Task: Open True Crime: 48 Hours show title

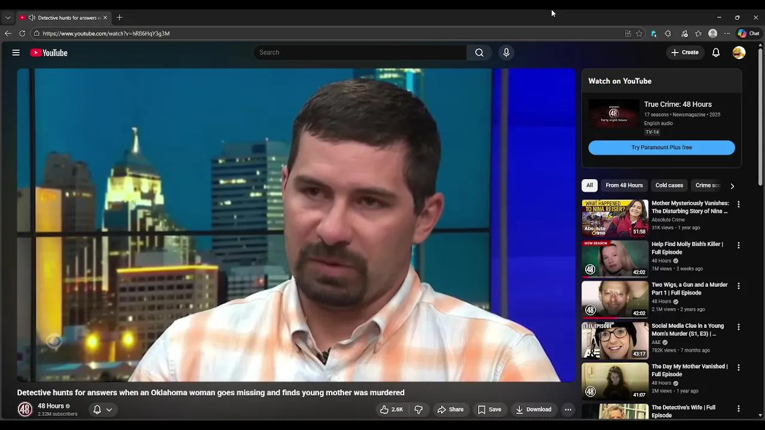Action: pyautogui.click(x=678, y=105)
